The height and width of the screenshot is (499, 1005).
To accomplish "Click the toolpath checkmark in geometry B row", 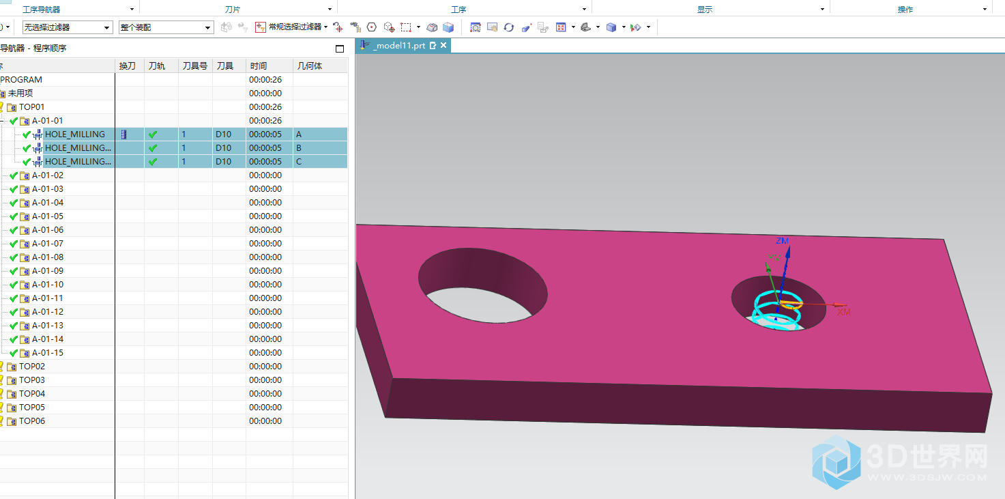I will [x=153, y=148].
